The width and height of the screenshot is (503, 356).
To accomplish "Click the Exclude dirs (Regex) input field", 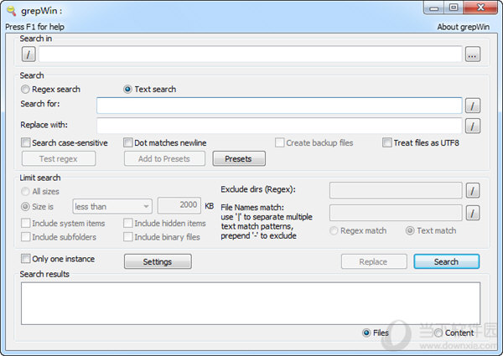I will point(396,191).
